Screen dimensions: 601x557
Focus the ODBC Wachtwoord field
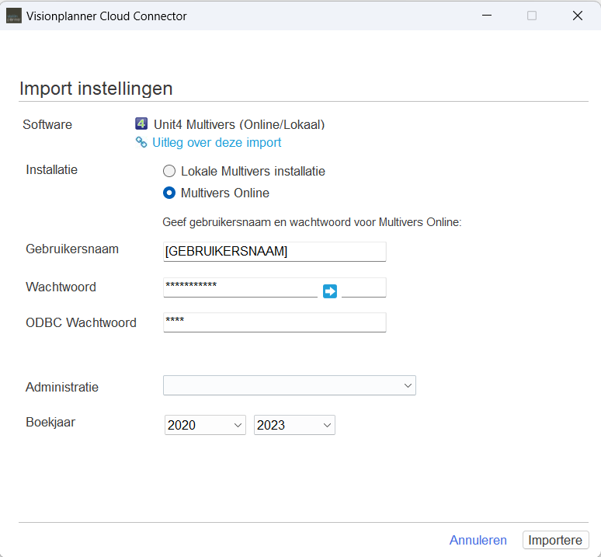click(274, 322)
